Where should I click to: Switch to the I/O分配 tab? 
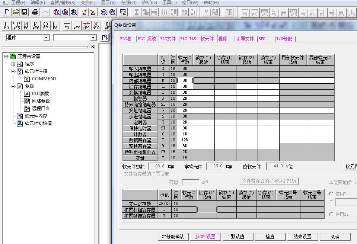tap(284, 39)
